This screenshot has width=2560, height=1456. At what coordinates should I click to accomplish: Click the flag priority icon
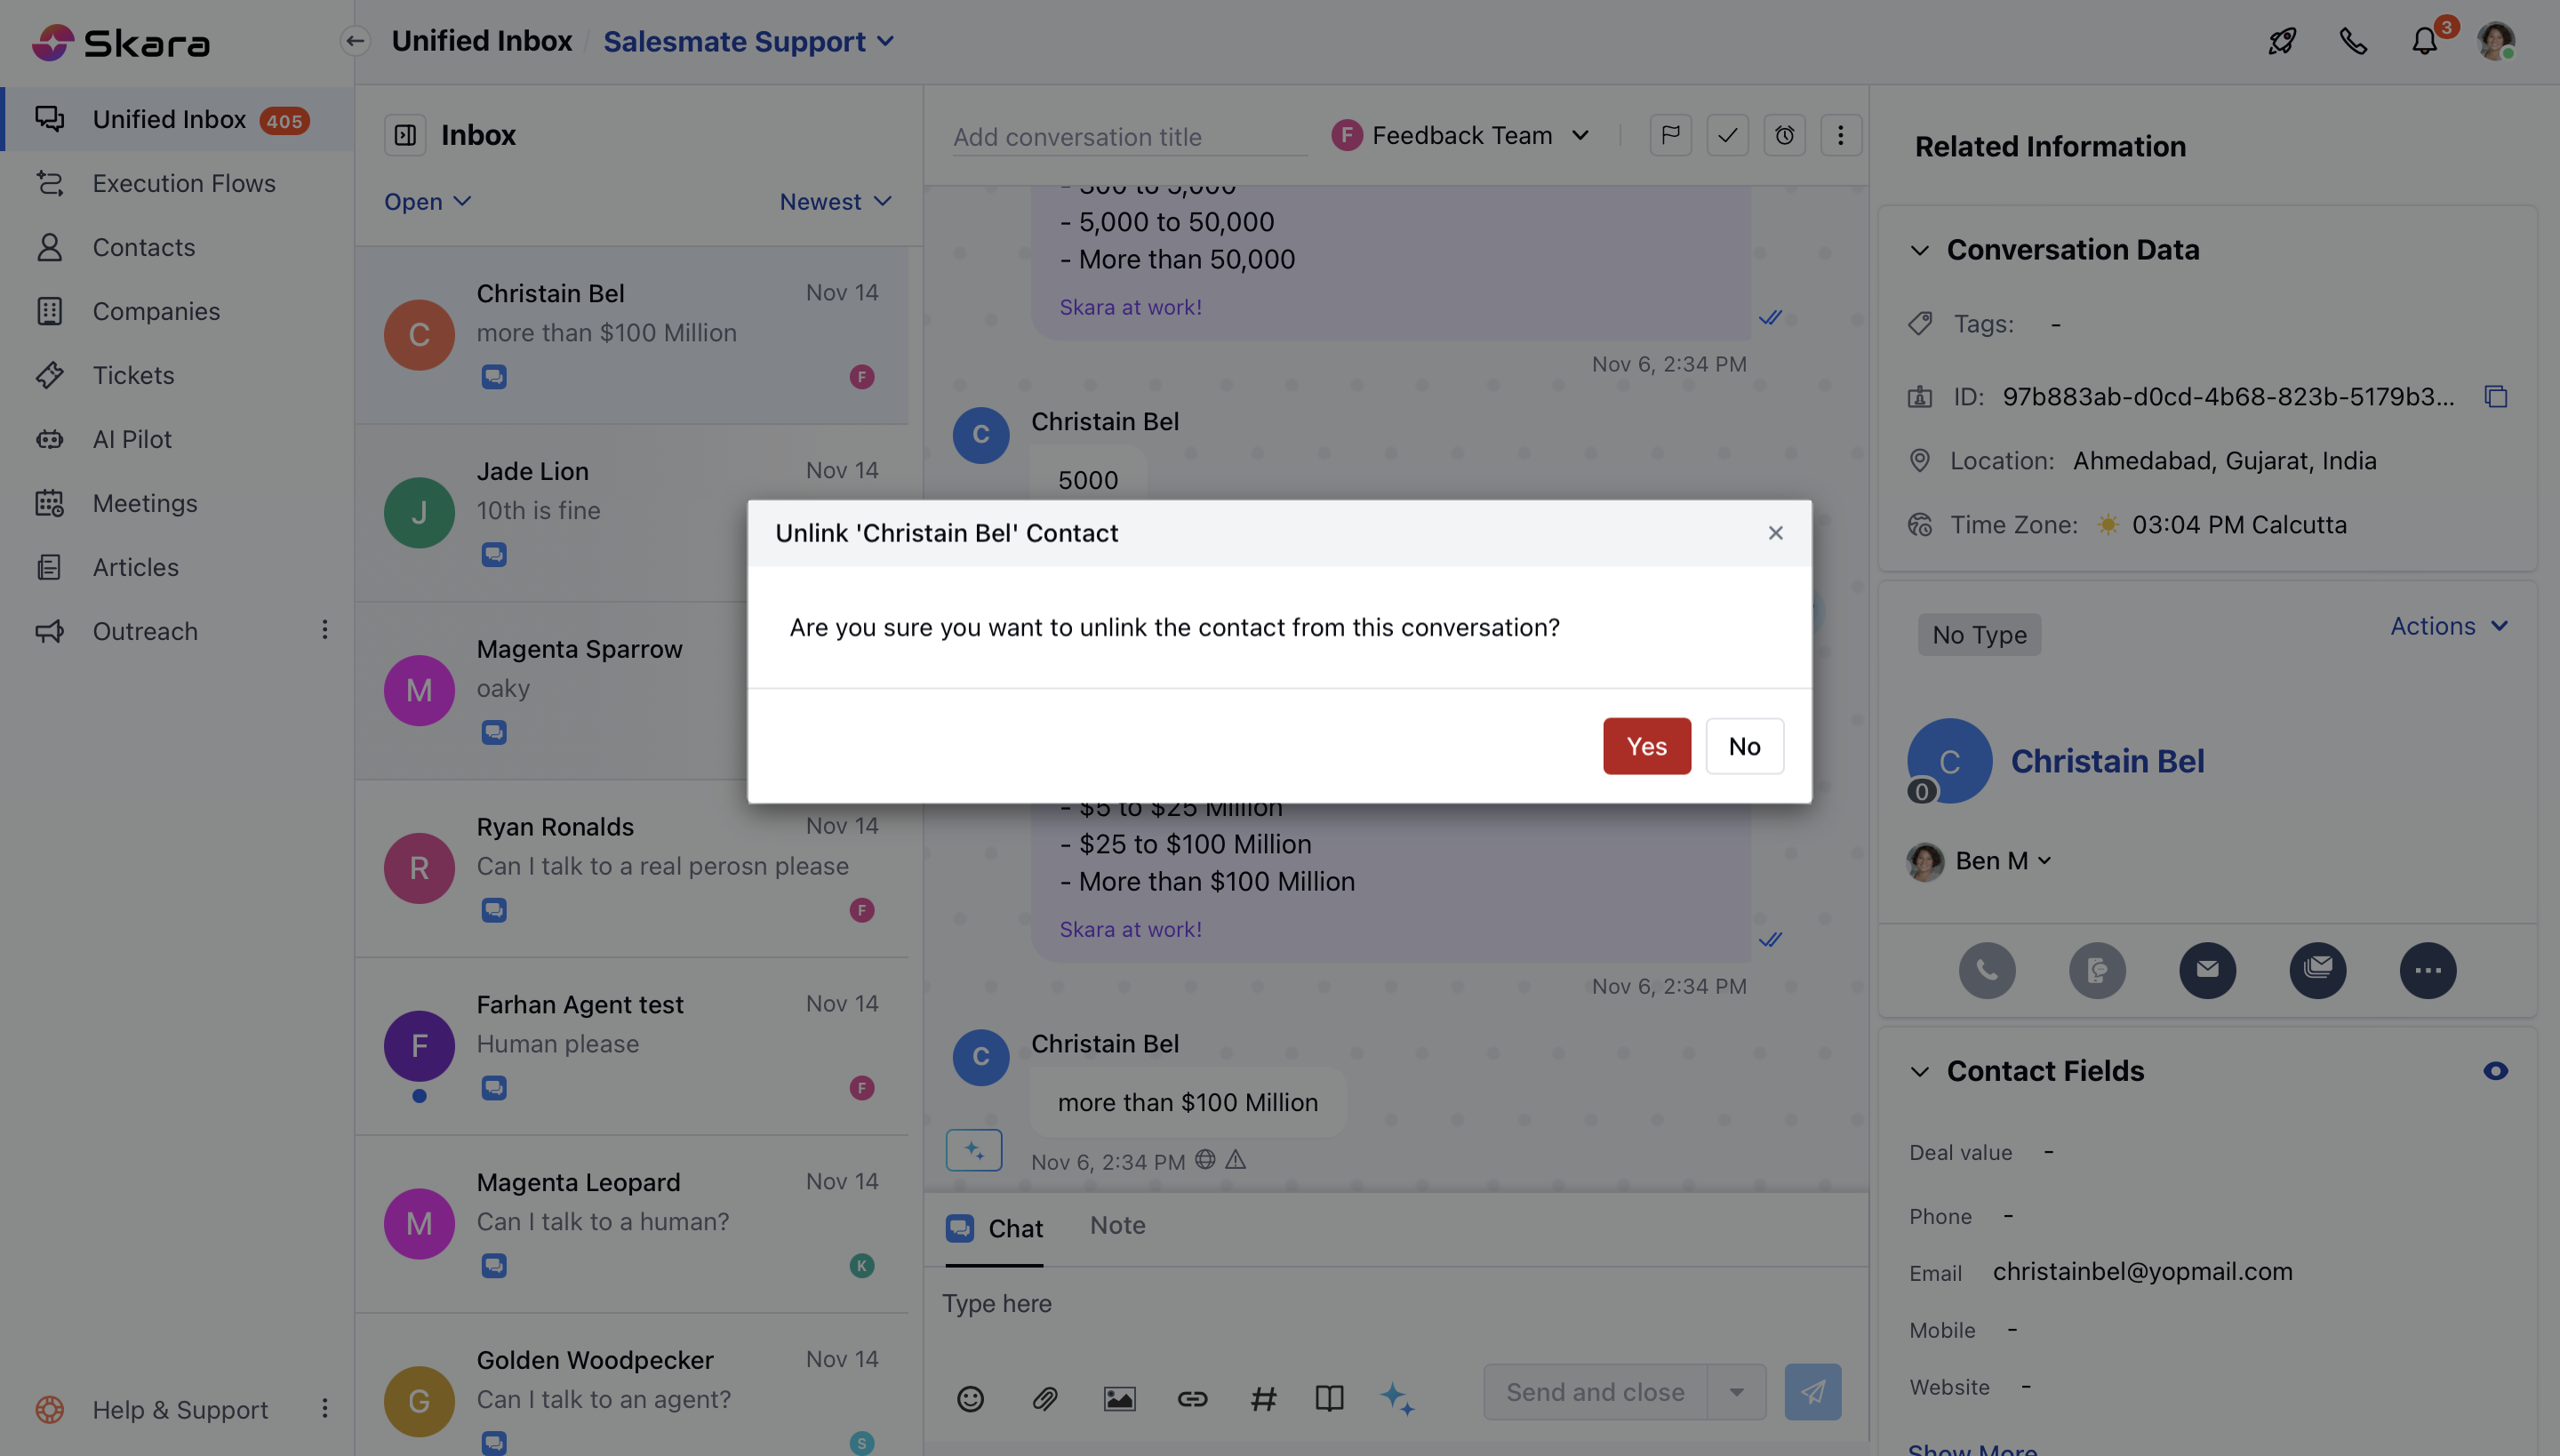[1670, 135]
